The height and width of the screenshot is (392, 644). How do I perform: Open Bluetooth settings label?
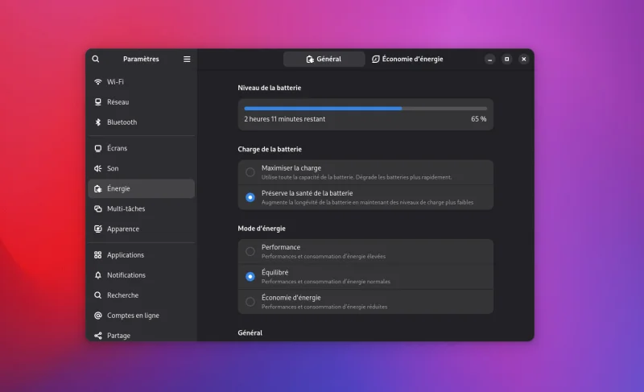point(122,122)
